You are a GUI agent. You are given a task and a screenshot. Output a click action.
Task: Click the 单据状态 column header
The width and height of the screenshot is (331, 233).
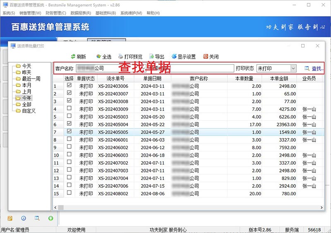point(86,78)
